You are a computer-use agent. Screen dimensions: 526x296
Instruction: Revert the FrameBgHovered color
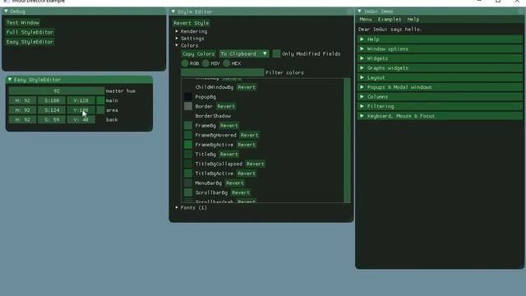250,135
